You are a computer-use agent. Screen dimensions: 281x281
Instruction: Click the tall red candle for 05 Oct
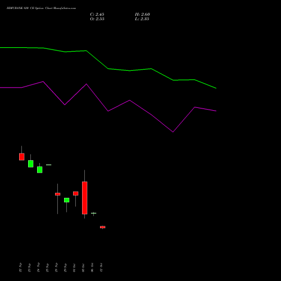point(85,198)
